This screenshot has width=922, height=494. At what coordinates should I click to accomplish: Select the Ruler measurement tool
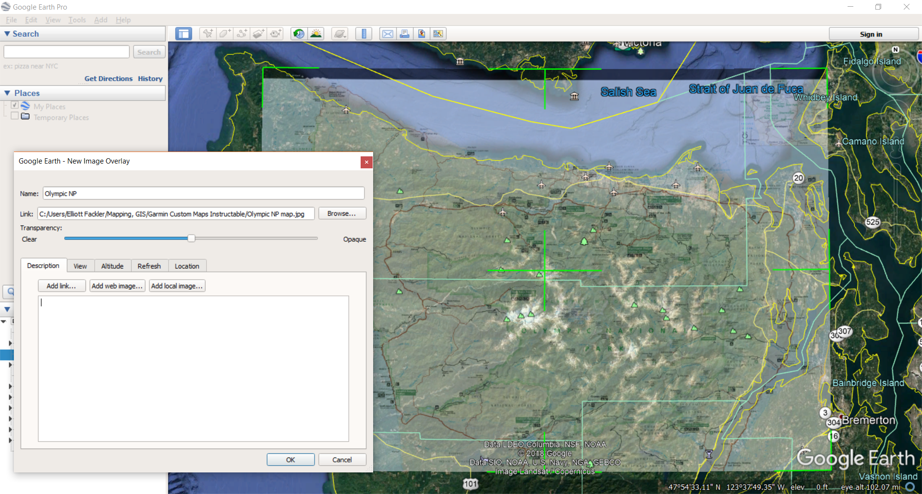(364, 34)
